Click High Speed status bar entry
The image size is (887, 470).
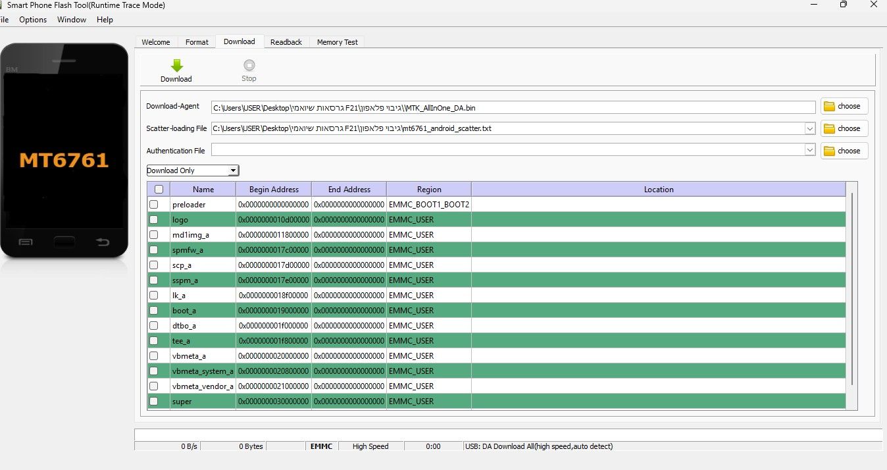click(370, 446)
